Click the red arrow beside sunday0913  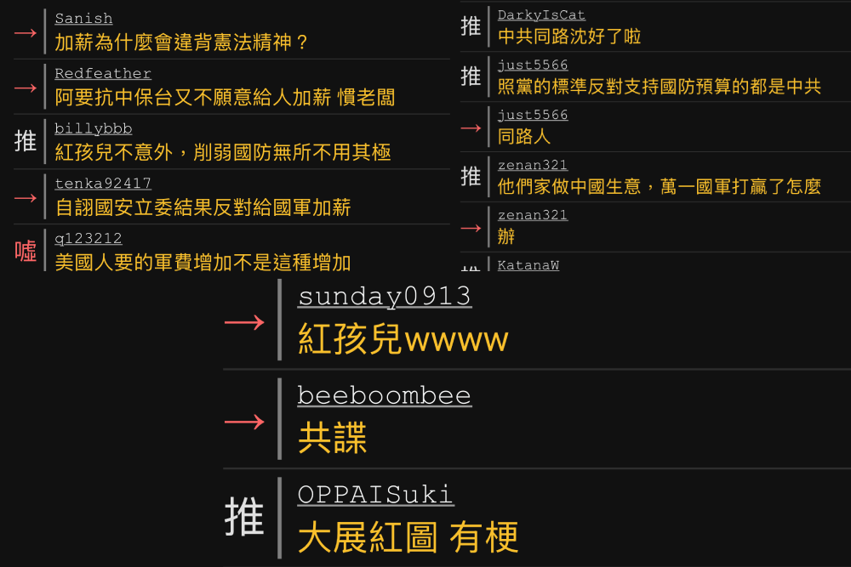coord(244,322)
